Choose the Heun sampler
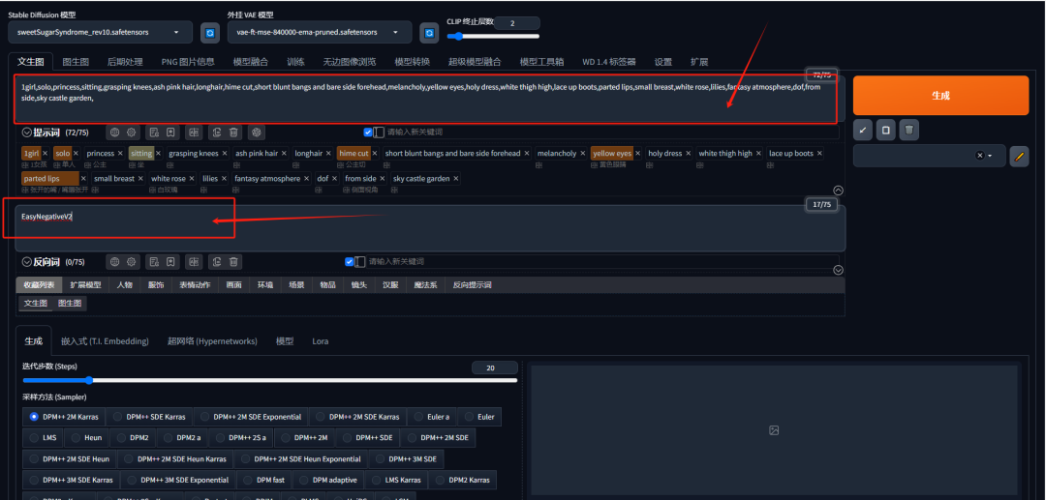 [86, 438]
